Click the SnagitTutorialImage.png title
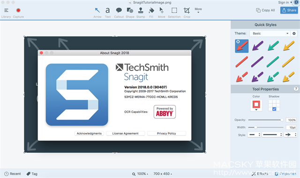This screenshot has height=178, width=300. tap(152, 2)
